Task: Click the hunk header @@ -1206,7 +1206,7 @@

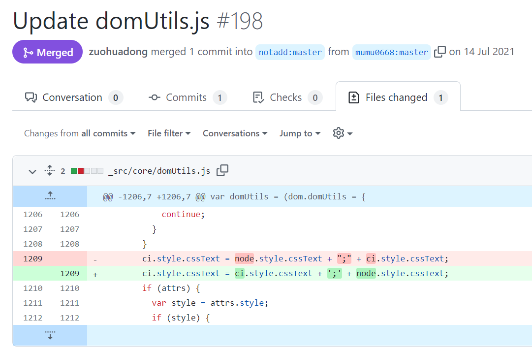Action: click(234, 196)
